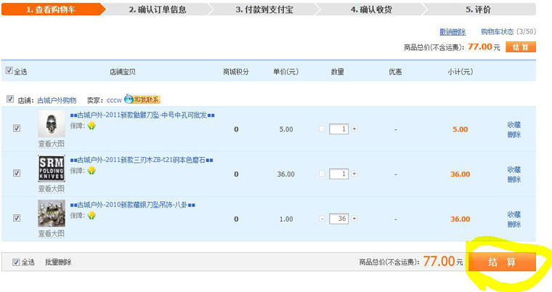Screen dimensions: 552x292
Task: Click 批量删除 batch delete link
Action: pyautogui.click(x=58, y=261)
